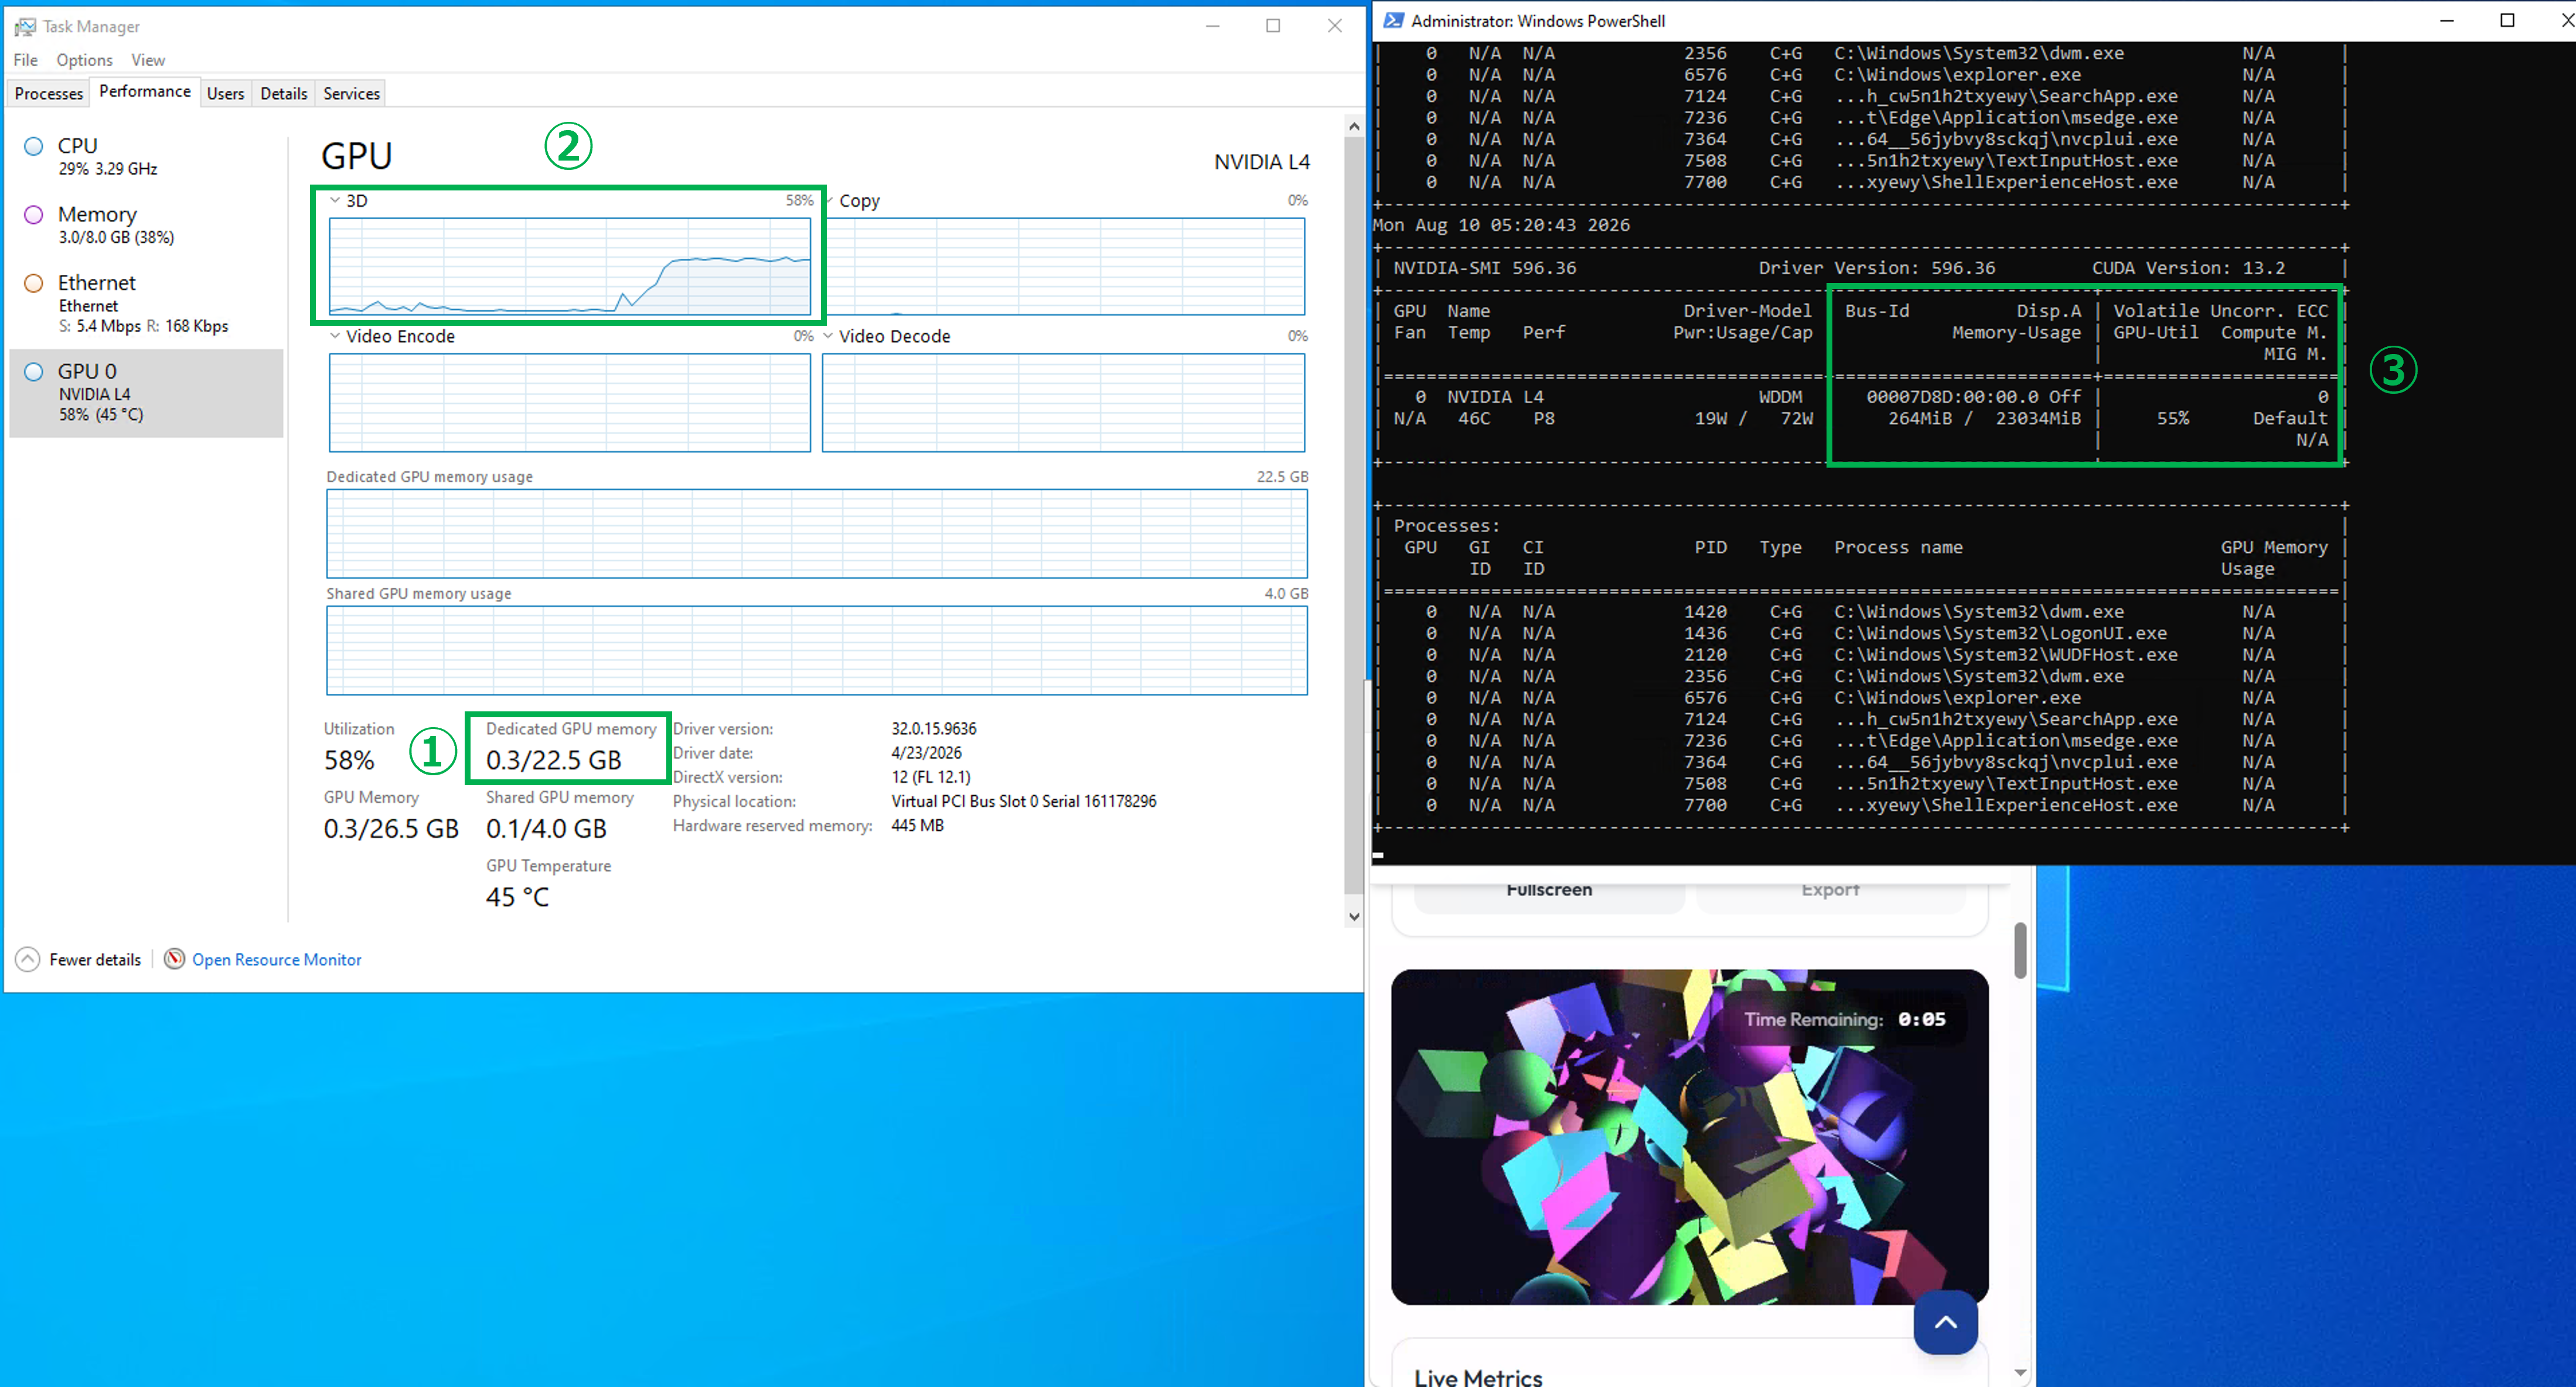The image size is (2576, 1387).
Task: Open the Video Encode graph dropdown
Action: (x=335, y=336)
